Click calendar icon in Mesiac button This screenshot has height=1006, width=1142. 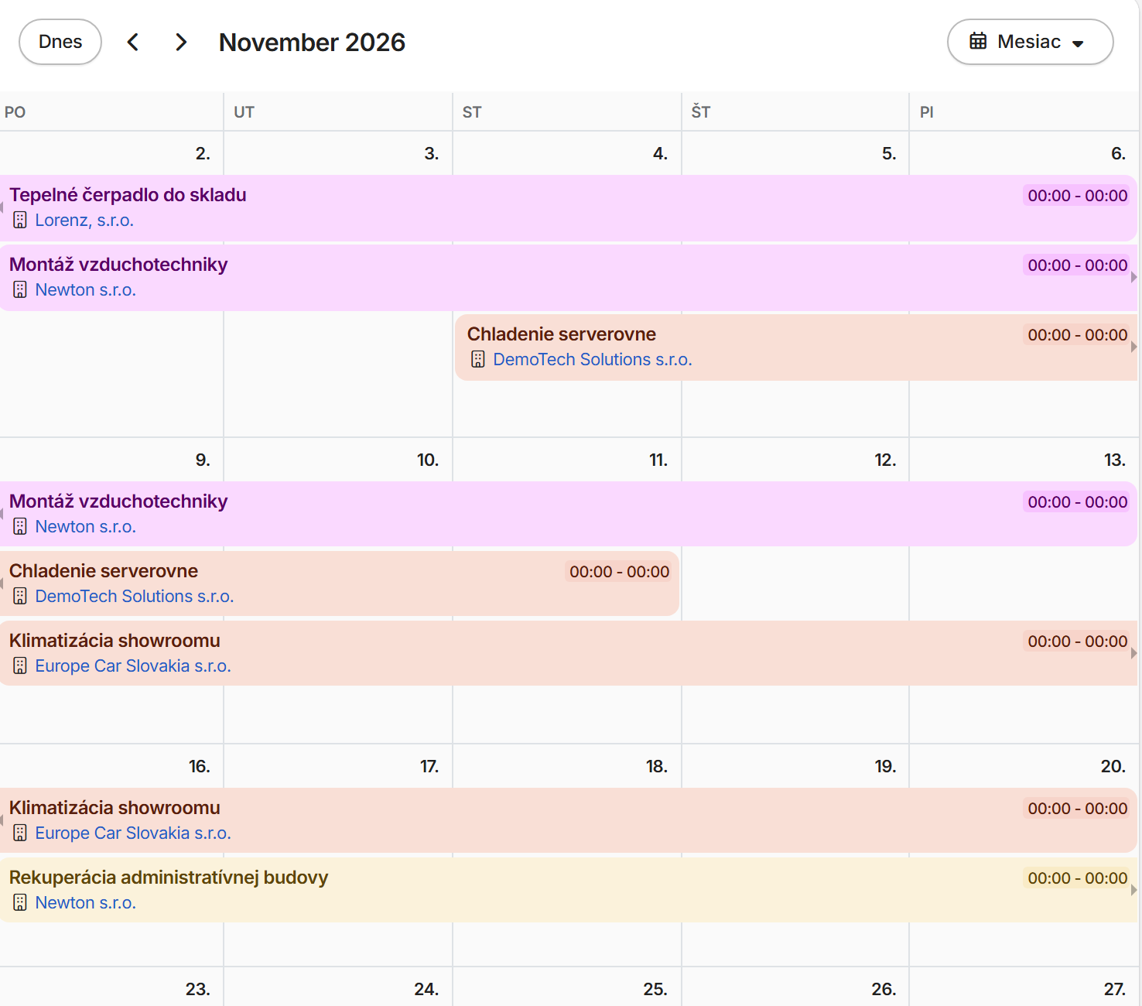click(978, 41)
